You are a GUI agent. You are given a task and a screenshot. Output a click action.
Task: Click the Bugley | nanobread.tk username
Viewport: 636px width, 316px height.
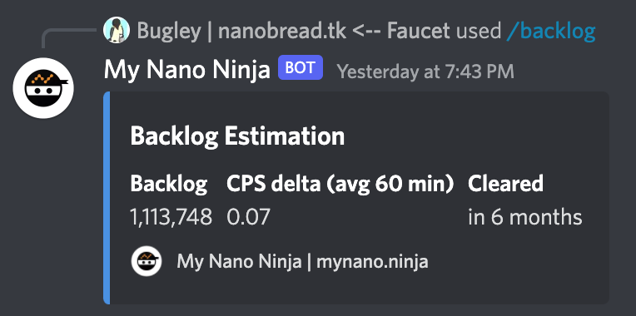(x=293, y=31)
